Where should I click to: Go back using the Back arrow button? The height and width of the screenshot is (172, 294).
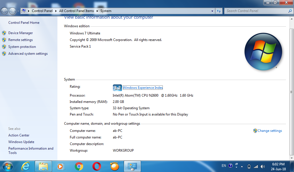click(x=5, y=11)
